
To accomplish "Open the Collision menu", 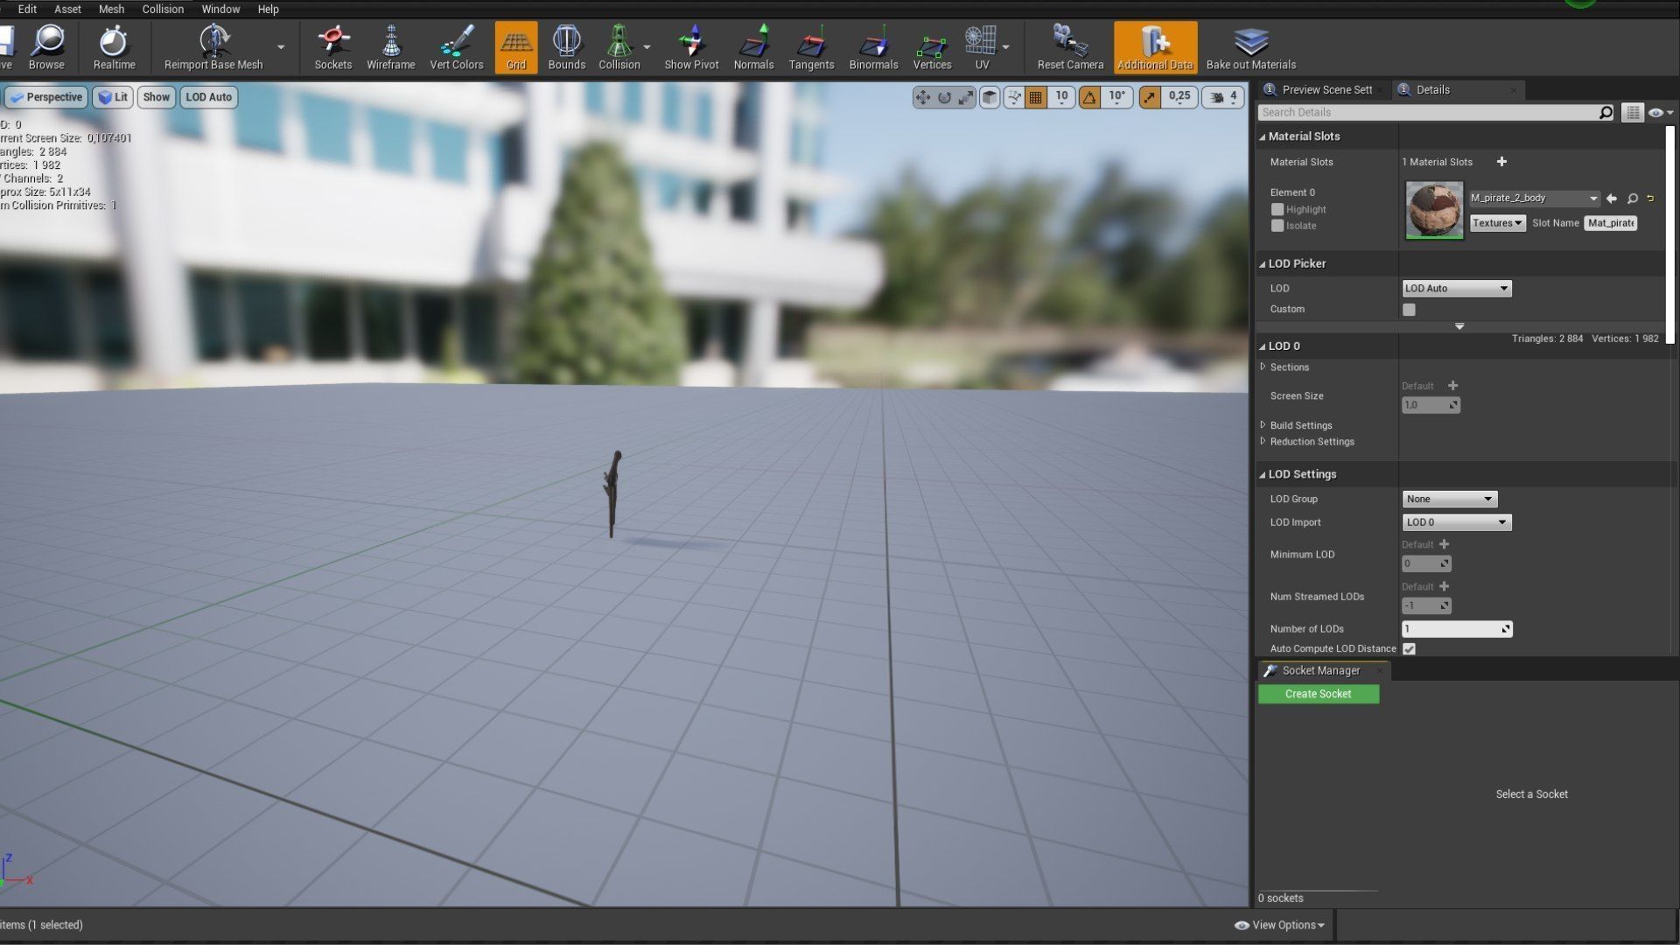I will coord(163,9).
